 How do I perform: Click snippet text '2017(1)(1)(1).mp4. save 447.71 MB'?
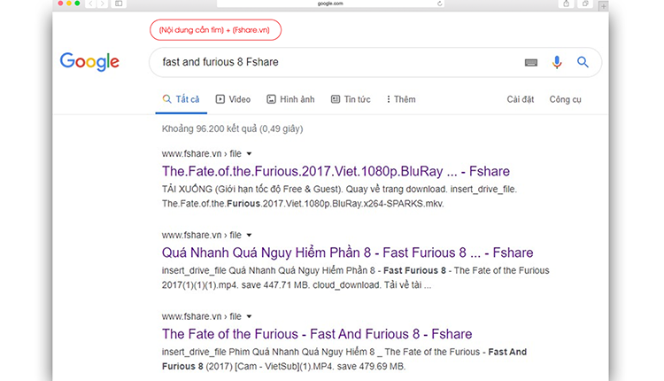coord(235,284)
